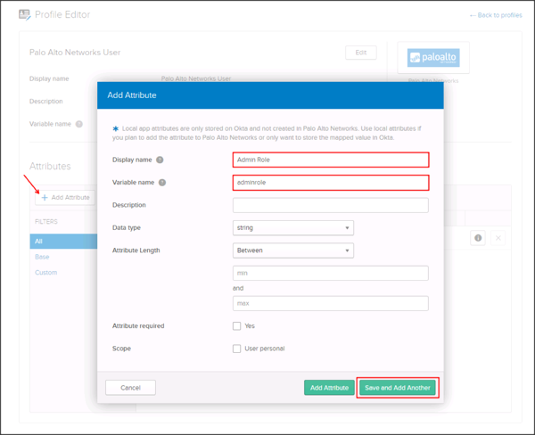This screenshot has width=535, height=435.
Task: Click background Variable name help icon
Action: coord(79,125)
